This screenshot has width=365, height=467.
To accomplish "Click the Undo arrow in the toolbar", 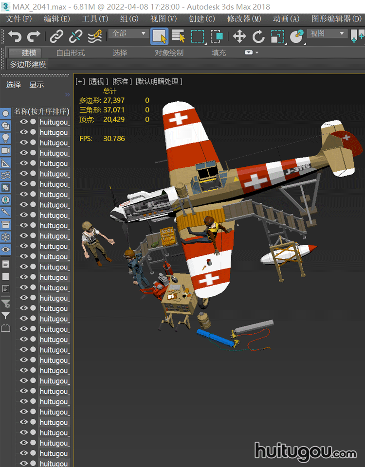I will [x=15, y=36].
